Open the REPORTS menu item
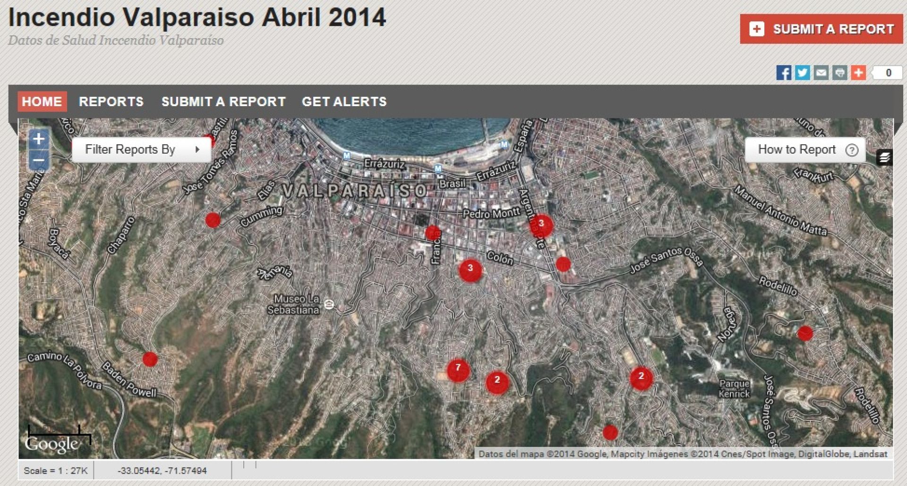Viewport: 907px width, 486px height. [111, 101]
